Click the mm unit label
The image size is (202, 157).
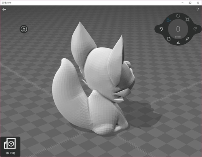click(178, 36)
